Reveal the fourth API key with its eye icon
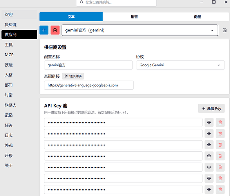Screen dimensions: 230x196 pyautogui.click(x=209, y=156)
